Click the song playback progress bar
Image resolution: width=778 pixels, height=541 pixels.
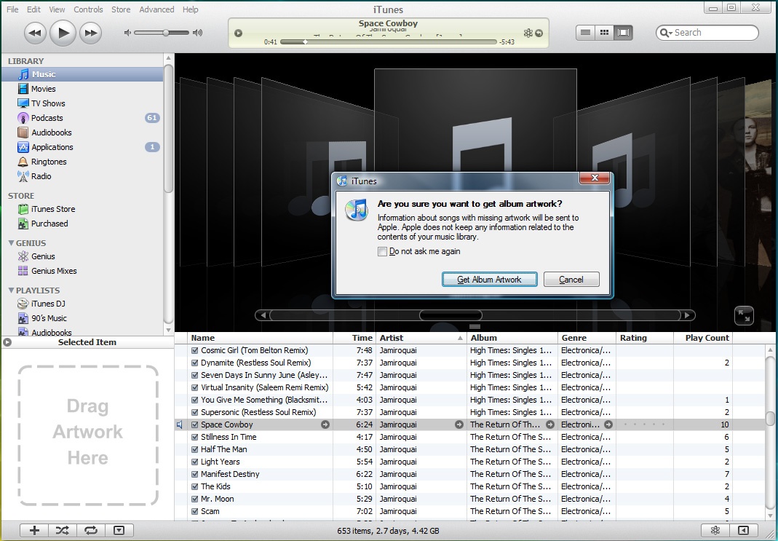click(389, 42)
